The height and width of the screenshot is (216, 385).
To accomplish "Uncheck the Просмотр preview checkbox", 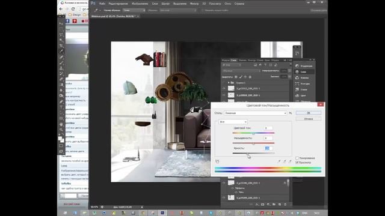I will pyautogui.click(x=297, y=163).
